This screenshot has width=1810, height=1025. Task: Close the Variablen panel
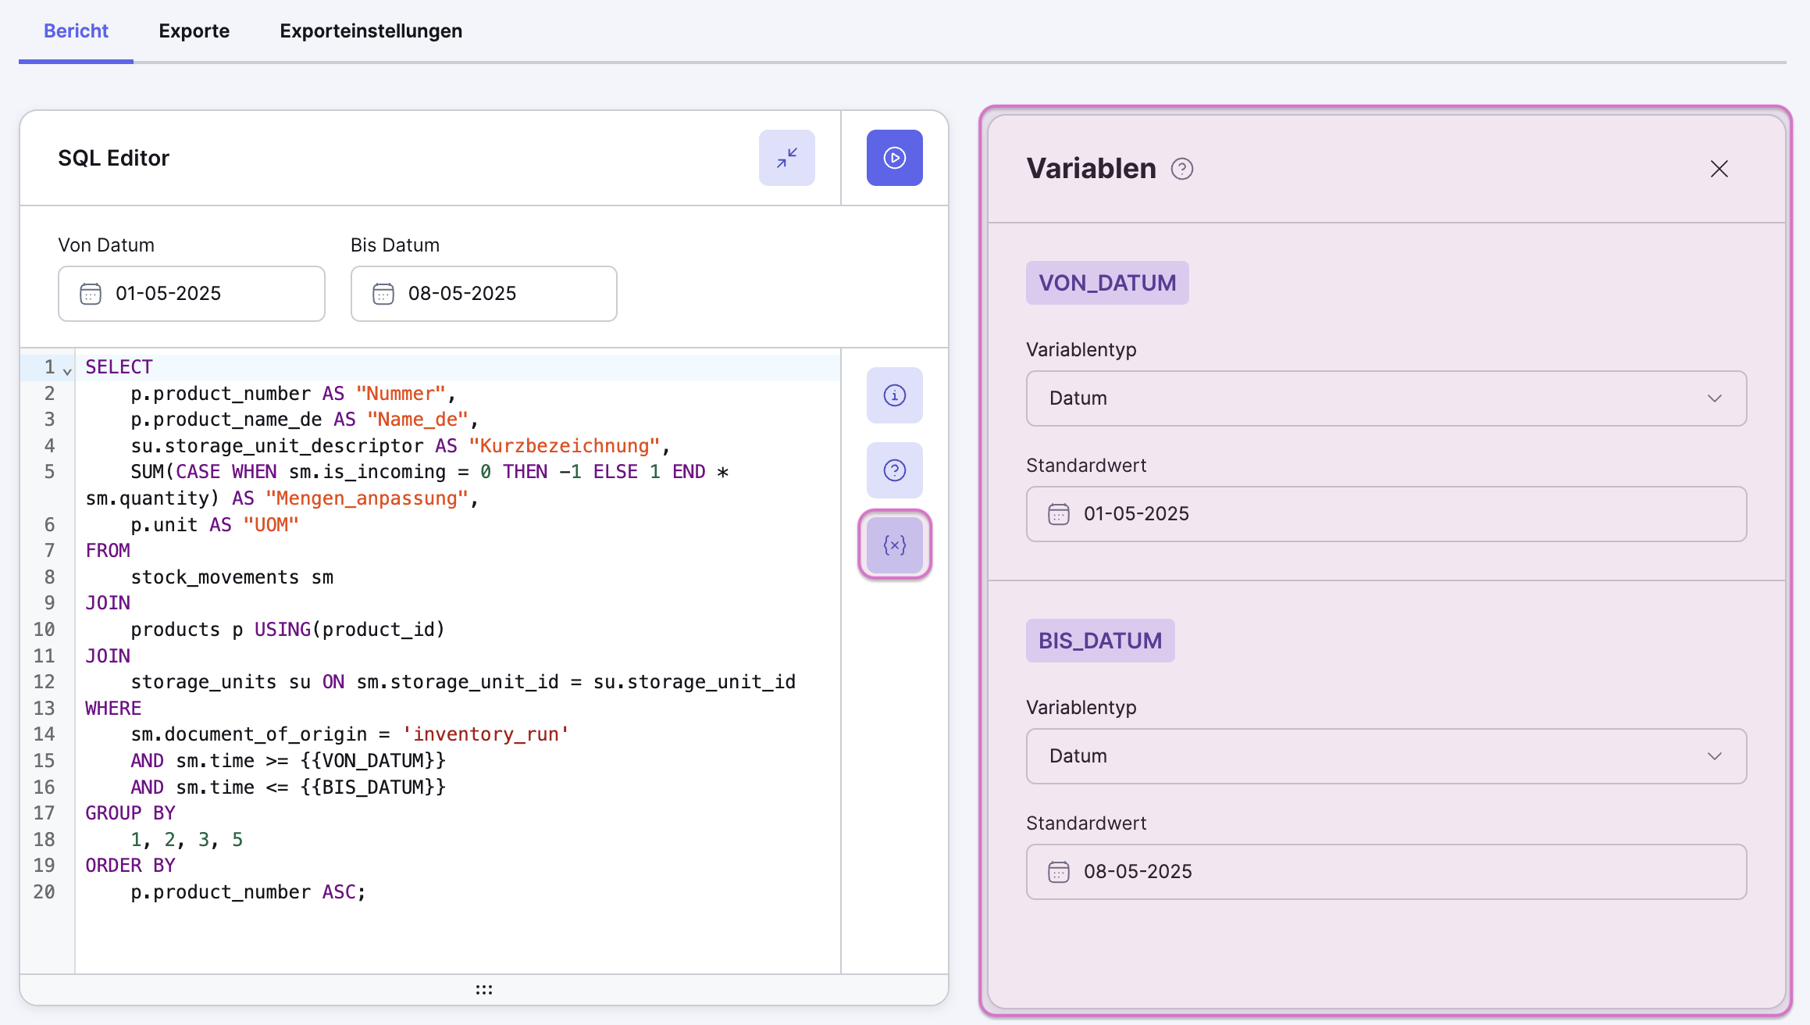pyautogui.click(x=1719, y=169)
